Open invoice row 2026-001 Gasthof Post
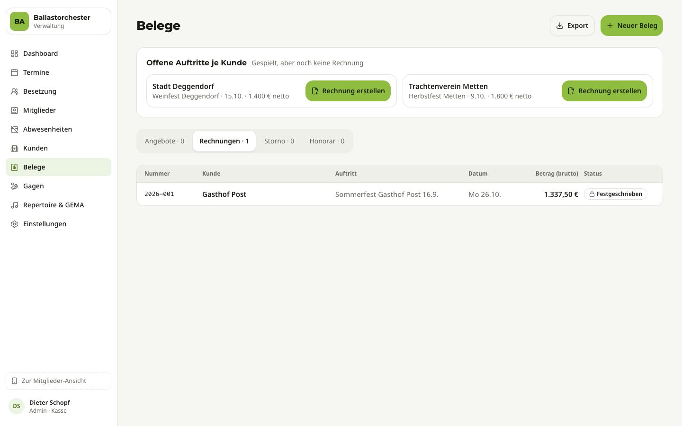Screen dimensions: 682x426 click(400, 194)
